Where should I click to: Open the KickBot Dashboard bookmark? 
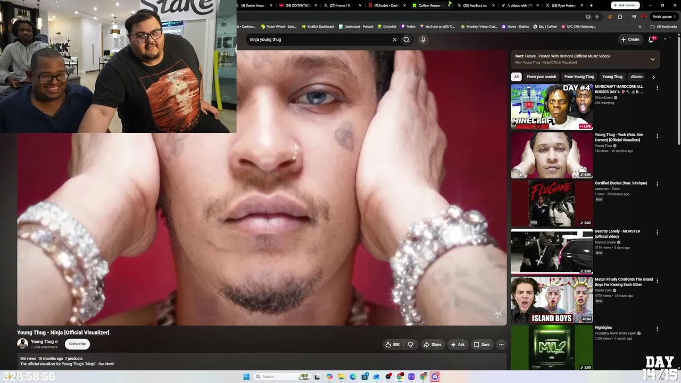(x=318, y=26)
